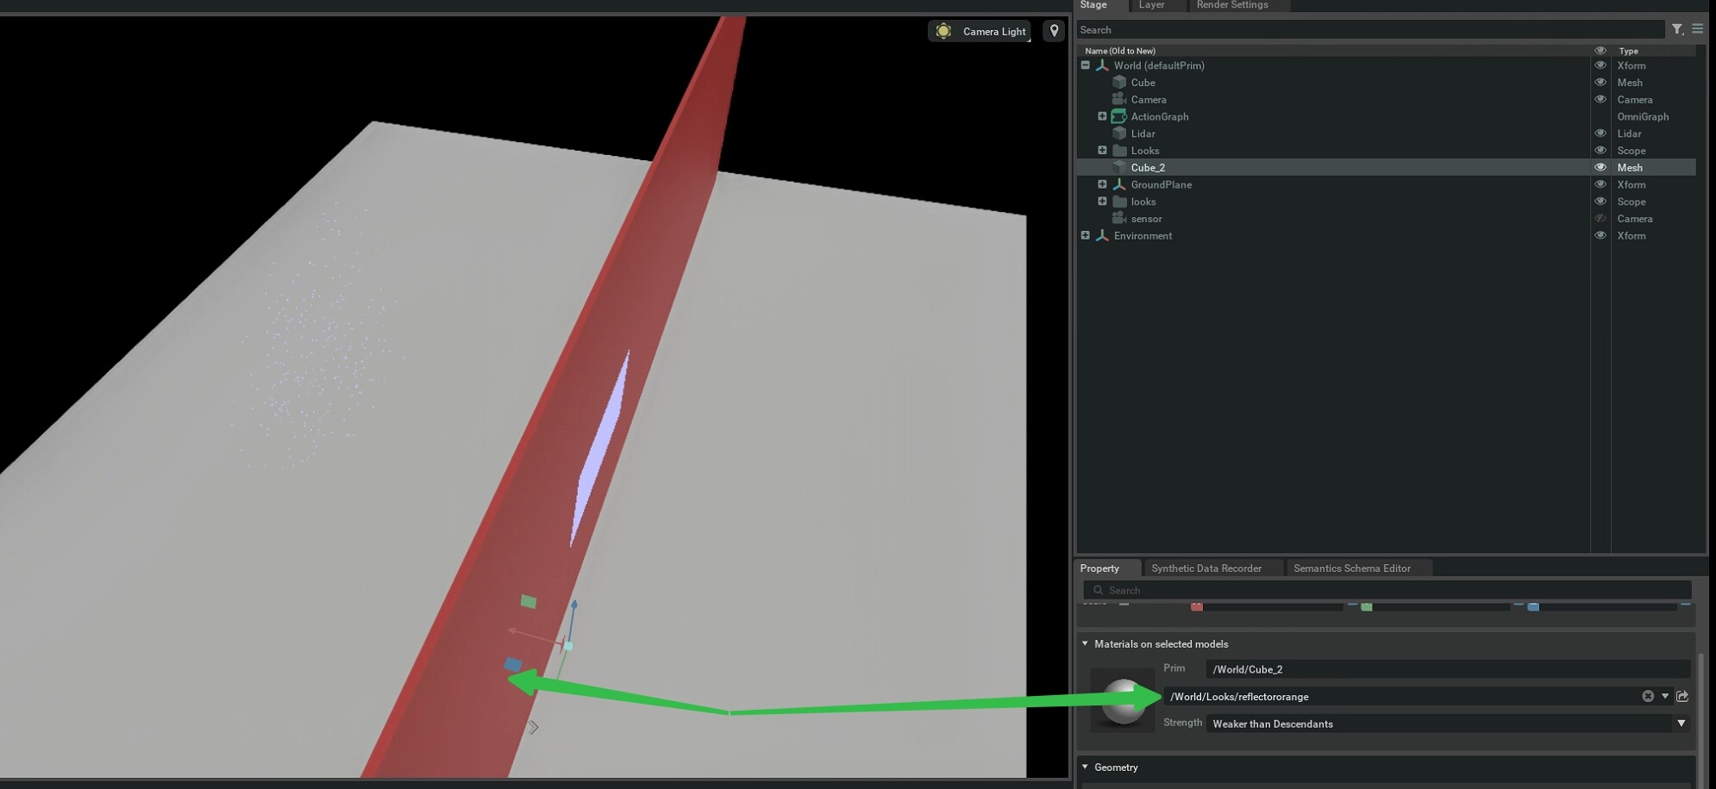
Task: Select the Cube mesh icon in the Stage tree
Action: click(x=1118, y=83)
